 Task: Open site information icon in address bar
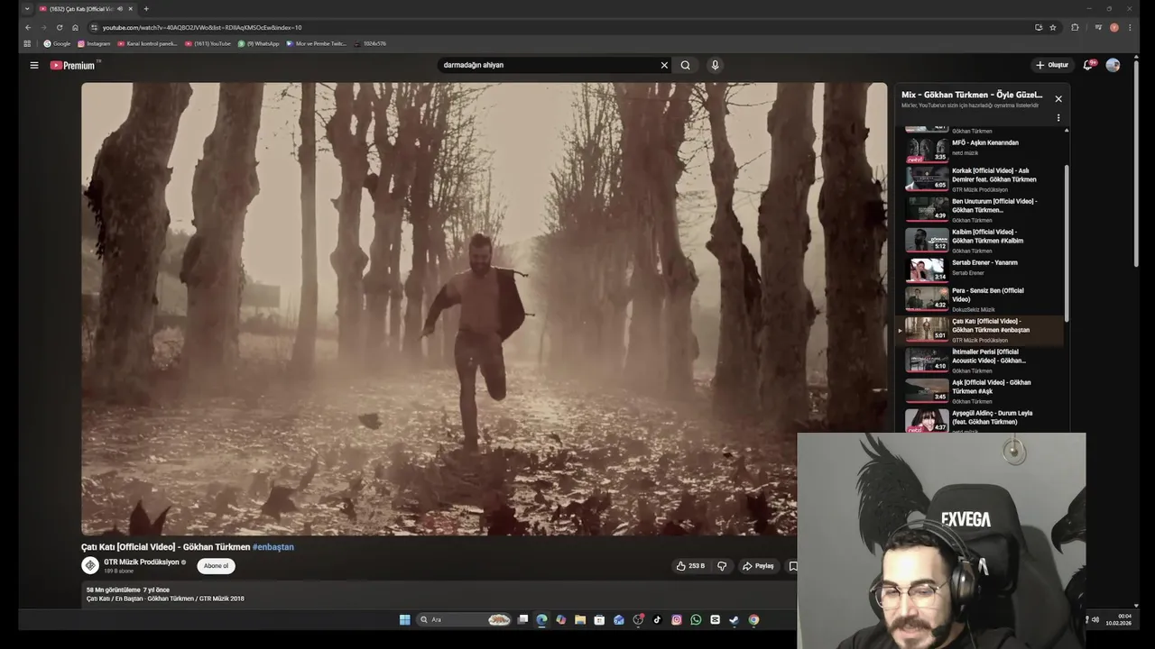(95, 27)
